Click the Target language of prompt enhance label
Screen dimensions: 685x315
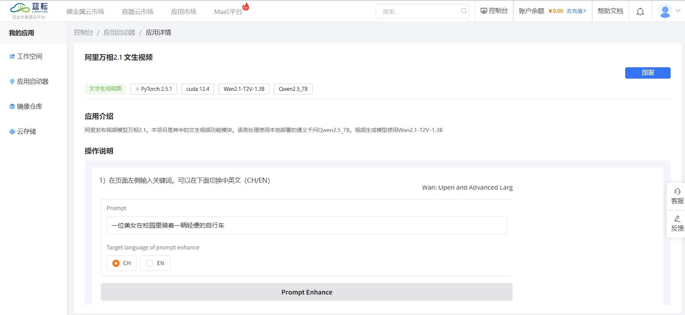click(x=153, y=247)
